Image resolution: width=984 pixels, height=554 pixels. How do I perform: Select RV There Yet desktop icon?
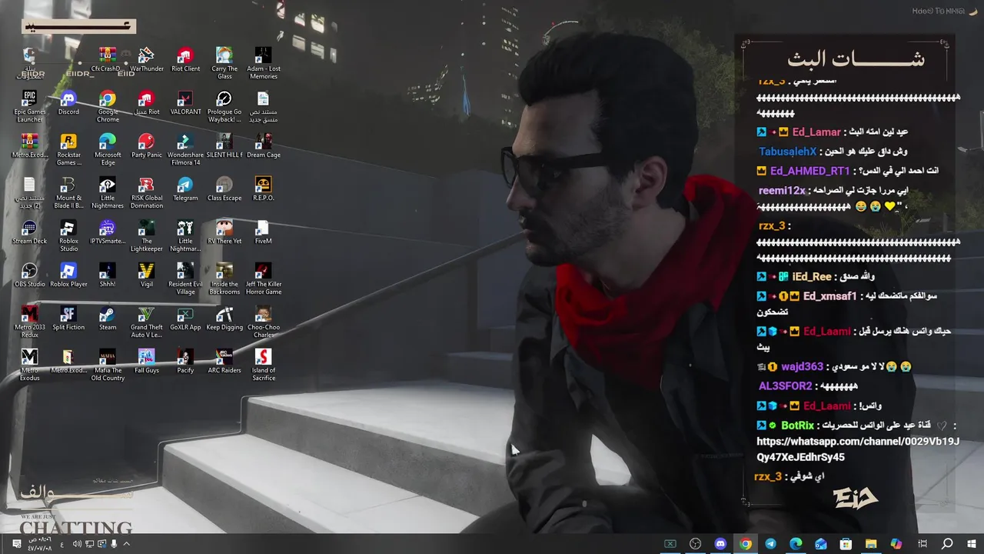click(x=224, y=232)
